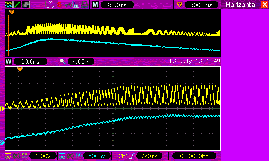
Task: Click the rising edge trigger slope icon
Action: pos(132,156)
